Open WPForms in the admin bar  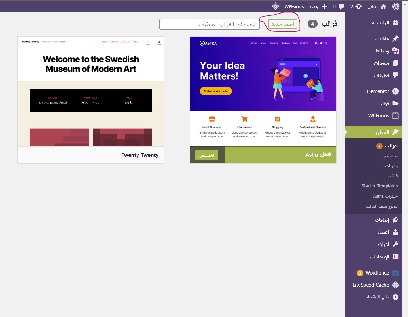point(294,7)
